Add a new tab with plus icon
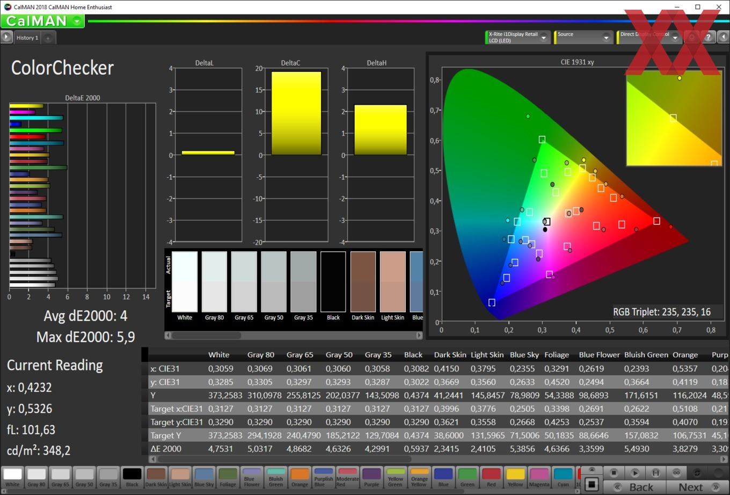 click(x=48, y=38)
